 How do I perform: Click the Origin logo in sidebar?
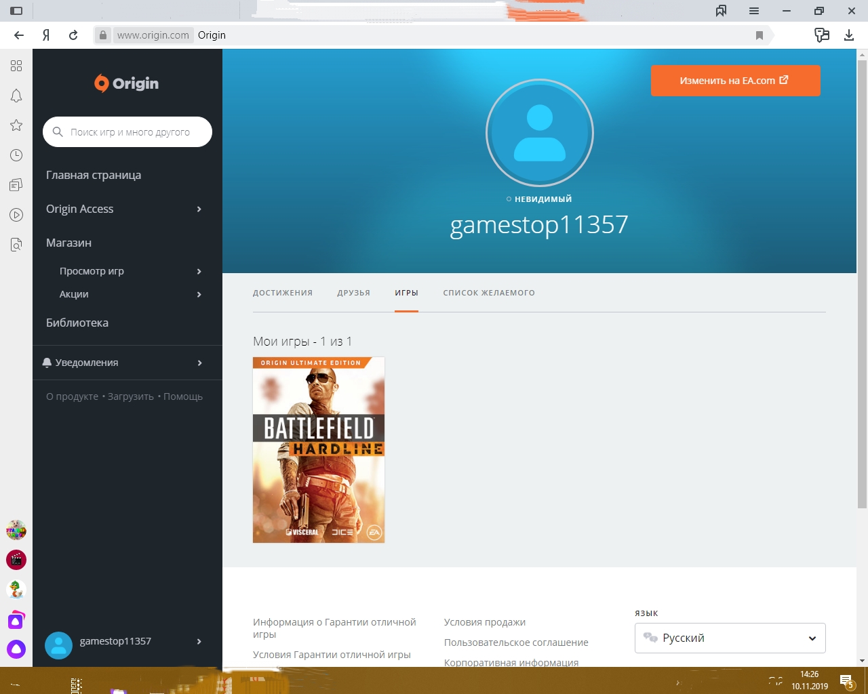[127, 83]
